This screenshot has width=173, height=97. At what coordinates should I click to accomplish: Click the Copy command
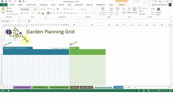pyautogui.click(x=9, y=11)
